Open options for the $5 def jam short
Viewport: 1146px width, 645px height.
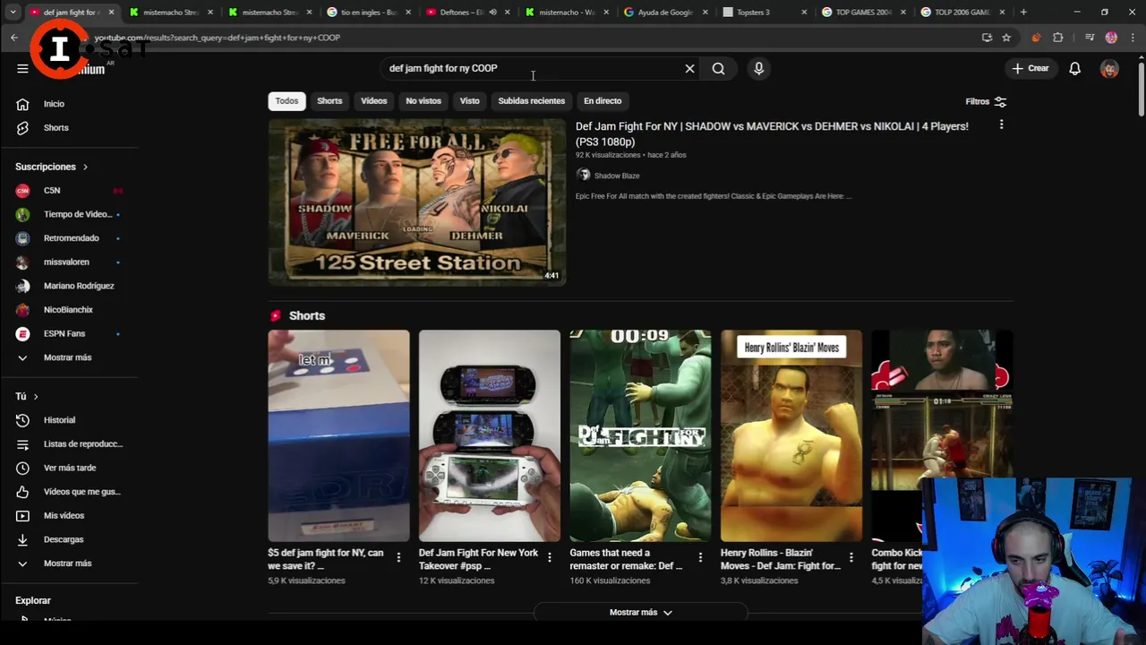[x=398, y=557]
